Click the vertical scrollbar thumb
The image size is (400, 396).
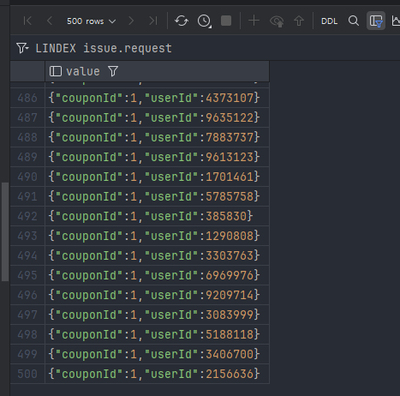click(5, 231)
